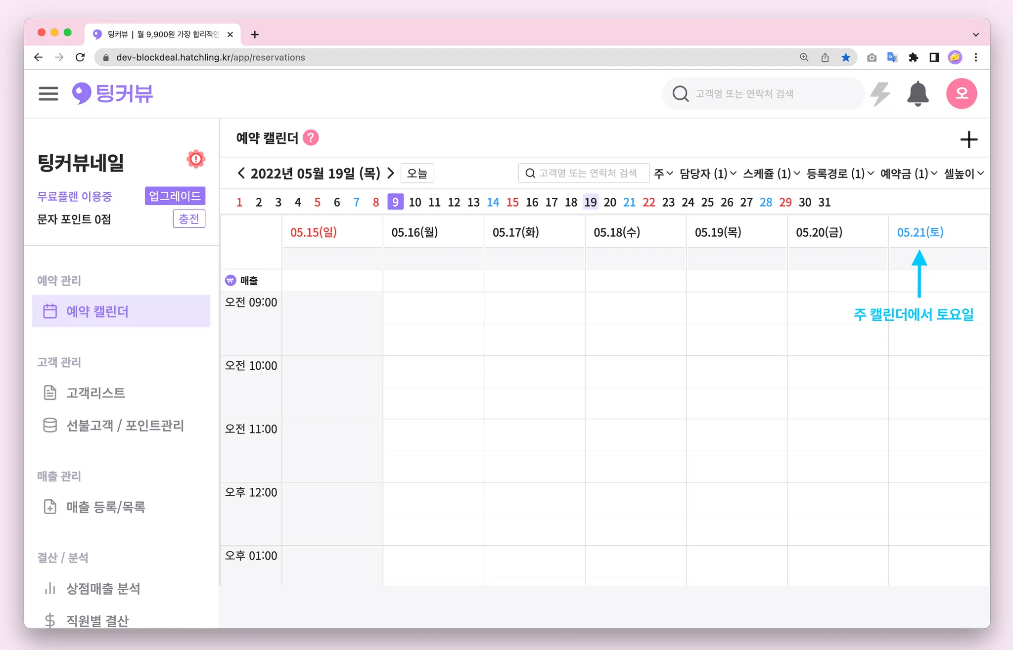This screenshot has width=1013, height=650.
Task: Click the 오늘 today button
Action: (x=417, y=173)
